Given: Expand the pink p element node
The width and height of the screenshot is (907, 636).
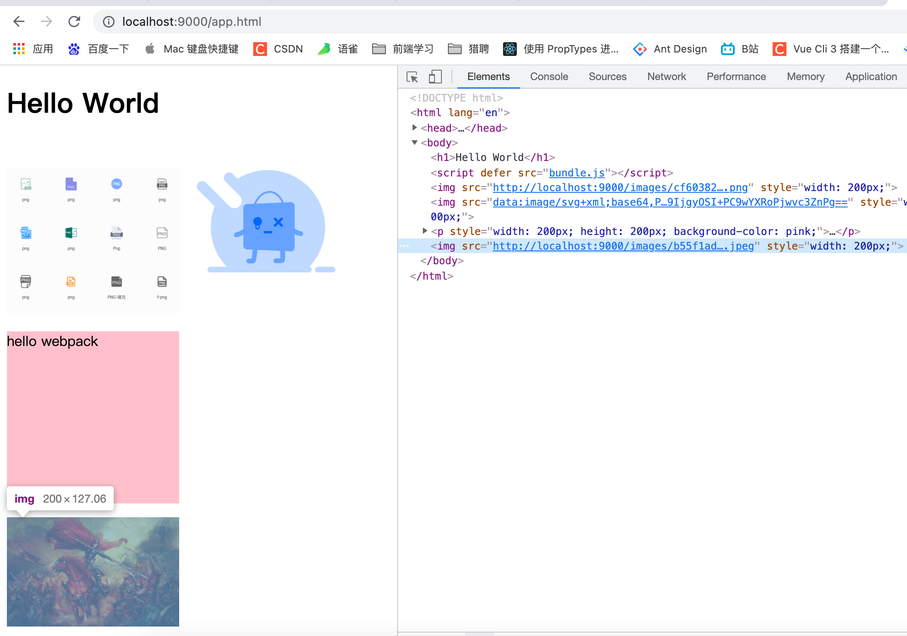Looking at the screenshot, I should [x=425, y=231].
